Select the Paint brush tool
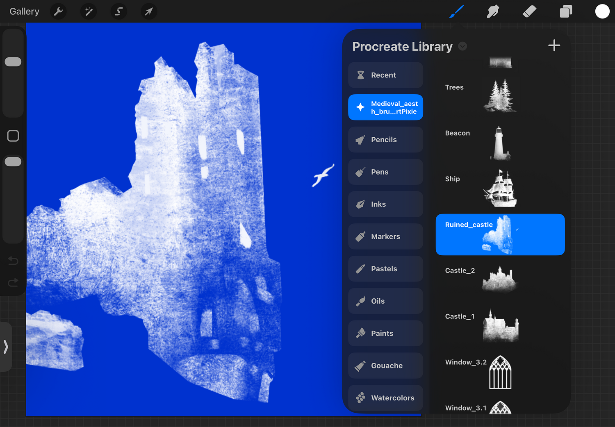The image size is (615, 427). [457, 11]
